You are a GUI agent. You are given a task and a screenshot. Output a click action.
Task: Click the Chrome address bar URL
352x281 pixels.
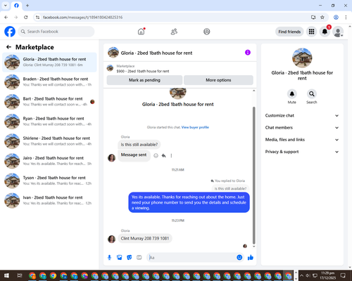[82, 18]
